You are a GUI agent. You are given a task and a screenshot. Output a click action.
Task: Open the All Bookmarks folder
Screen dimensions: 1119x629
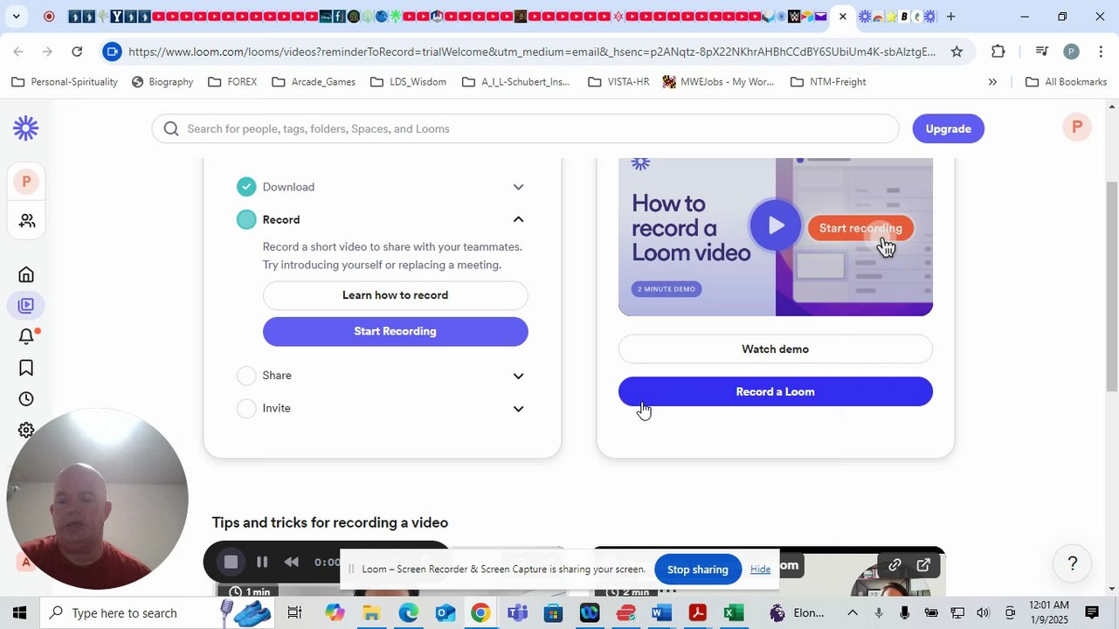pos(1066,82)
